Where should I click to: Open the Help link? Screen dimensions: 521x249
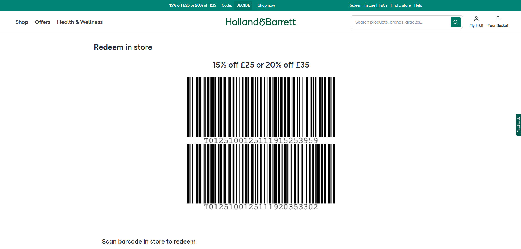418,5
